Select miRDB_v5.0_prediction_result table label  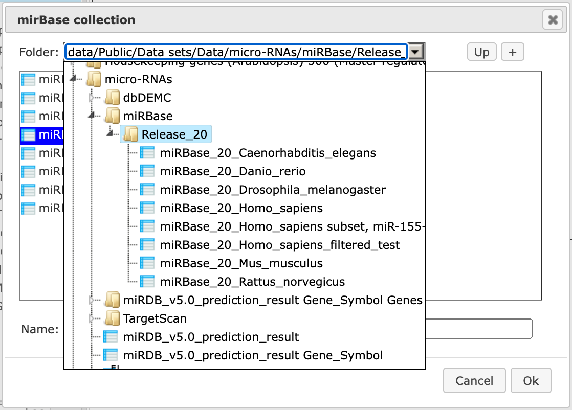coord(211,337)
